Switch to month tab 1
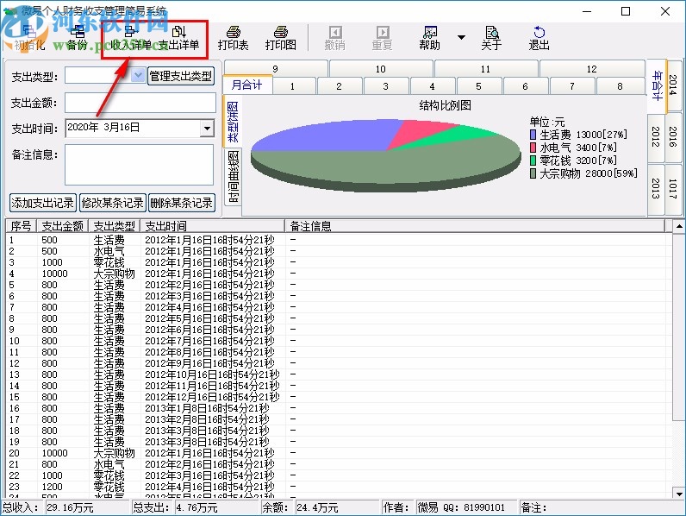The width and height of the screenshot is (686, 516). pyautogui.click(x=293, y=86)
